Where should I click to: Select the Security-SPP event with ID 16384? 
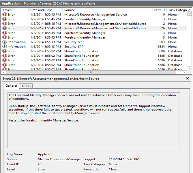click(94, 47)
